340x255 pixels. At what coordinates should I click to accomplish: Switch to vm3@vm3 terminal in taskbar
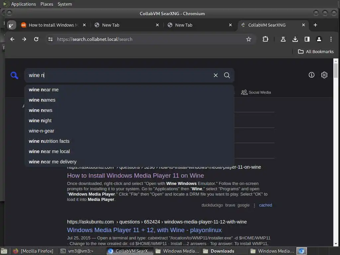(x=77, y=251)
